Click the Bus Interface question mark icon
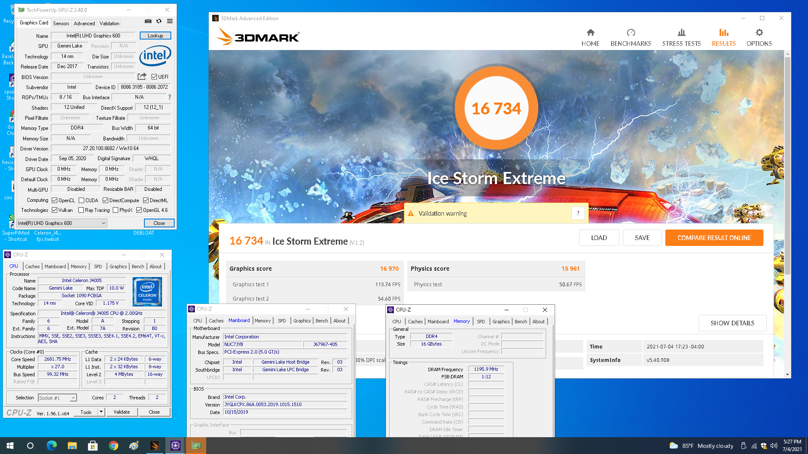The image size is (808, 454). tap(170, 97)
